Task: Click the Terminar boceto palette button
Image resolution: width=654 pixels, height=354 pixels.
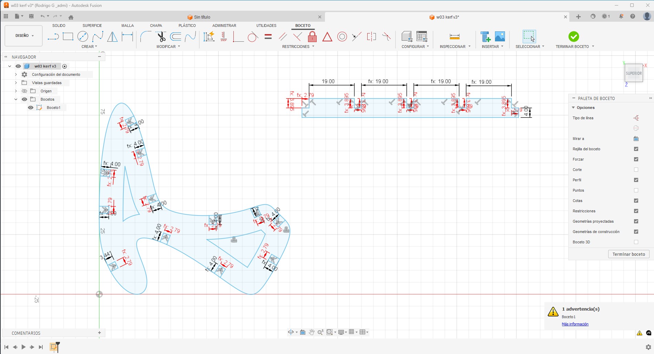Action: pyautogui.click(x=629, y=254)
